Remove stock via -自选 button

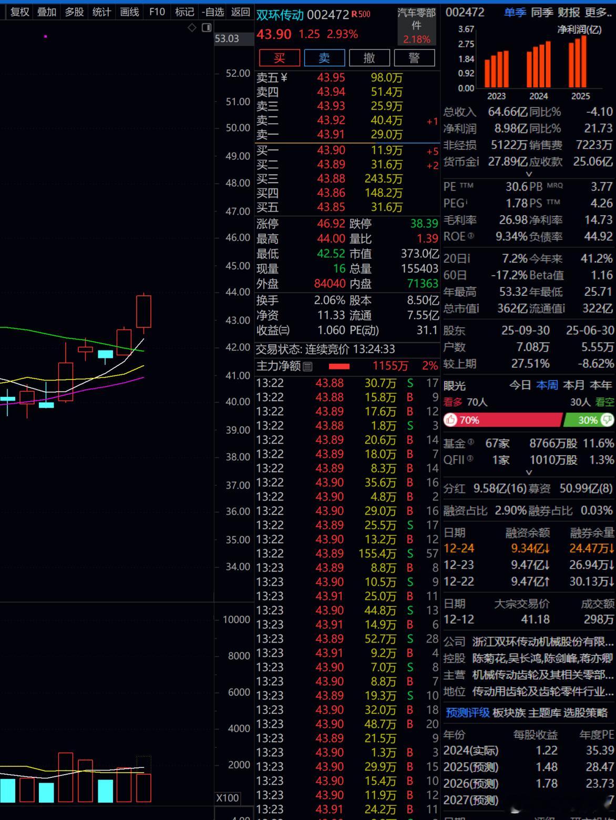[x=213, y=12]
